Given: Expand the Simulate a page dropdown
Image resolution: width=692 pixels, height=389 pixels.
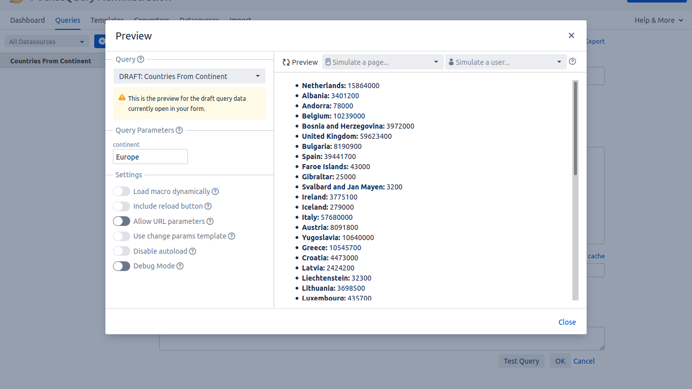Looking at the screenshot, I should tap(382, 62).
